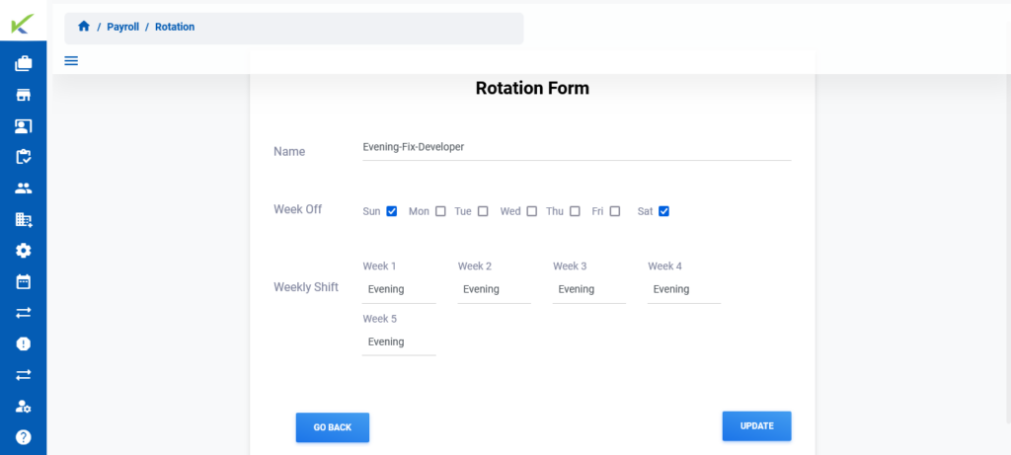The image size is (1011, 455).
Task: Click the home icon in breadcrumb
Action: tap(83, 27)
